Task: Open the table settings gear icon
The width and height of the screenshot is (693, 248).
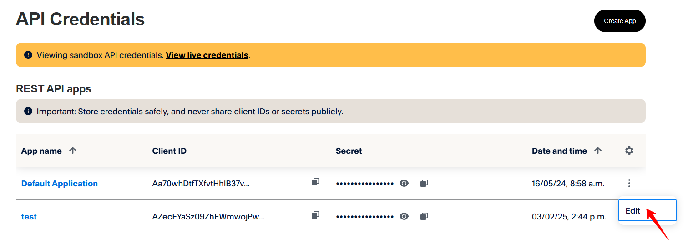Action: click(x=629, y=151)
